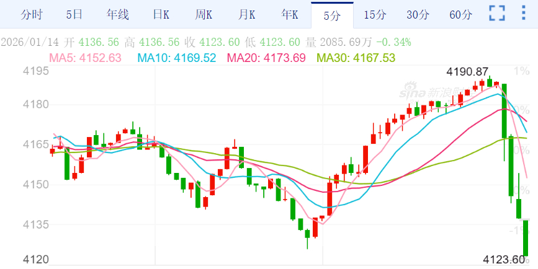Screen dimensions: 538x269
Task: Click the MA5: 4152.63 indicator label
Action: pos(86,58)
